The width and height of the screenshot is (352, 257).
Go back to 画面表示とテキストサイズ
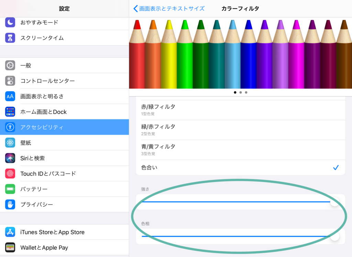click(169, 9)
